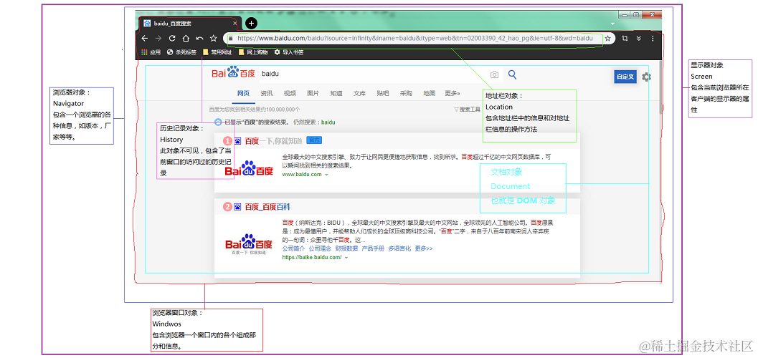
Task: Open the 公司简介 sublink
Action: [293, 248]
